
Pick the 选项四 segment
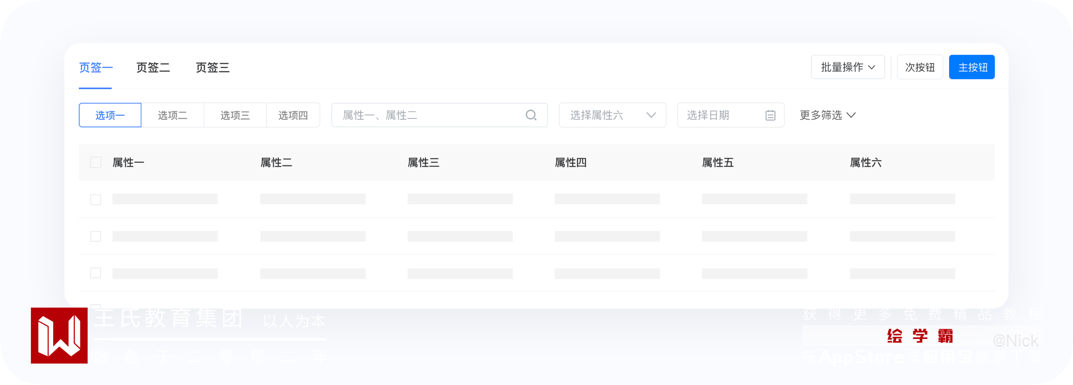[x=293, y=115]
